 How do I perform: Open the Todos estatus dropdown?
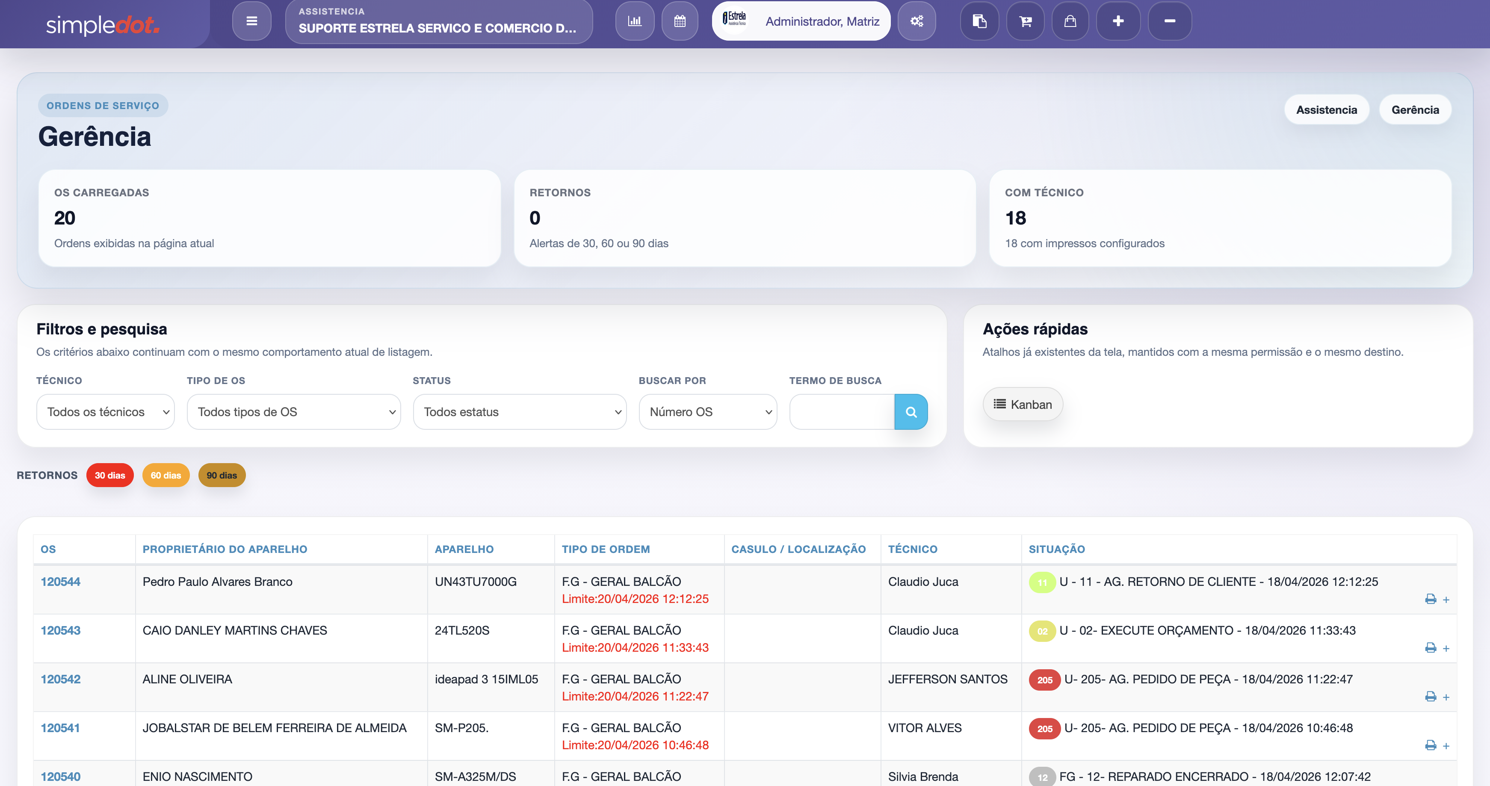[520, 412]
